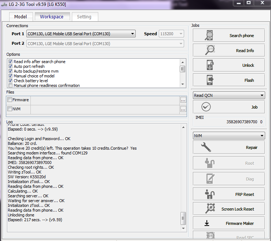
Task: Switch to the Model tab
Action: tap(21, 17)
